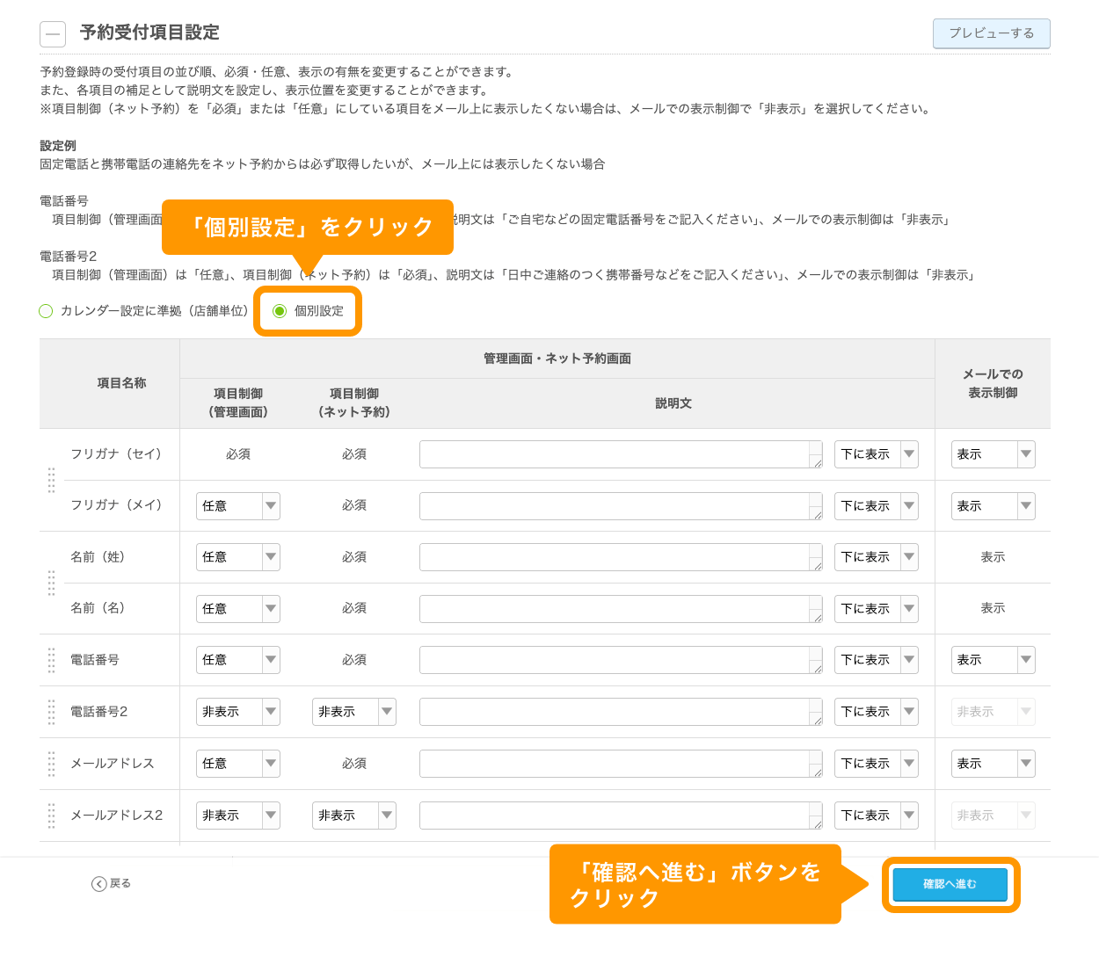
Task: Click description text field for 名前（名）
Action: (621, 609)
